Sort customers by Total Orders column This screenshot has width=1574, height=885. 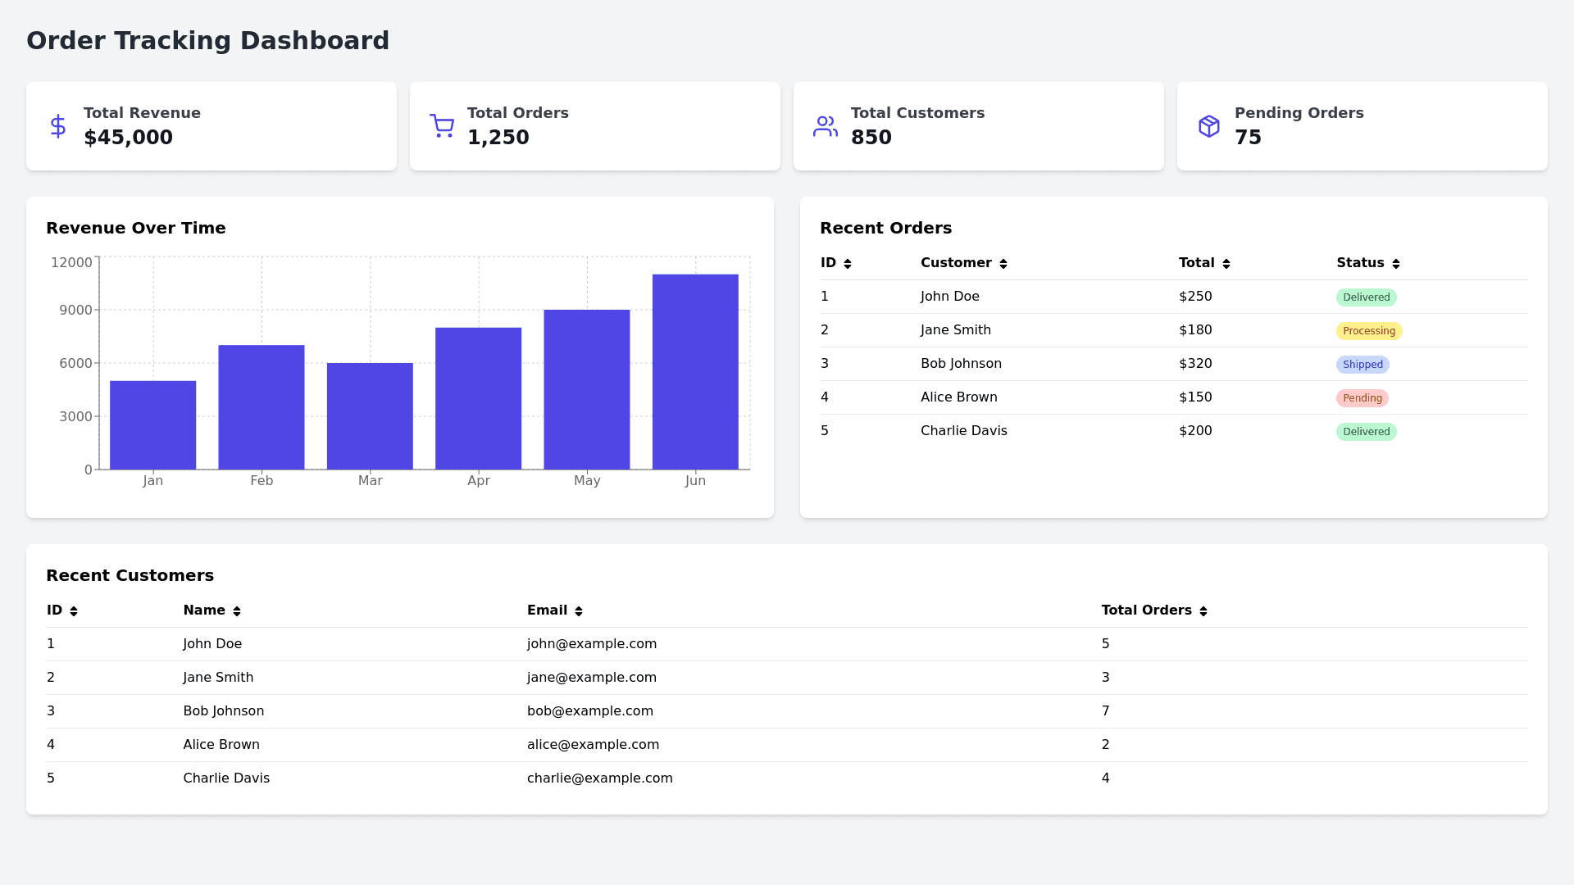1203,611
